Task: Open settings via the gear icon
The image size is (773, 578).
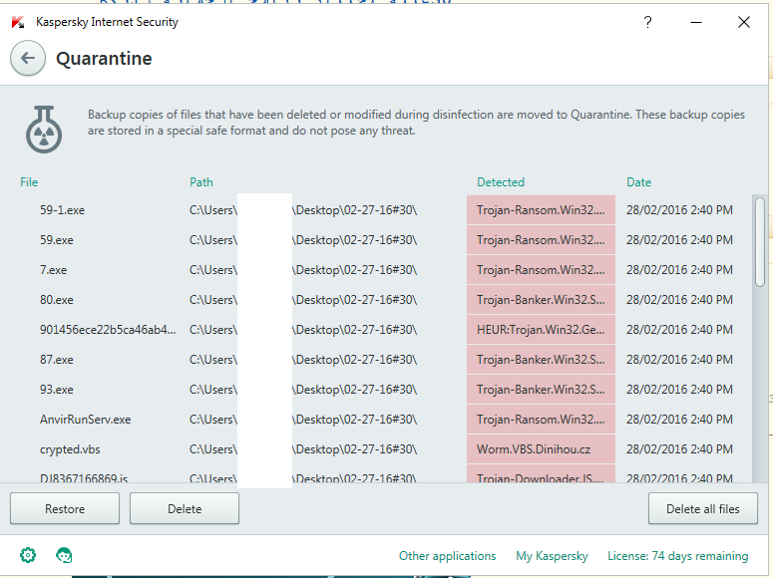Action: click(x=28, y=555)
